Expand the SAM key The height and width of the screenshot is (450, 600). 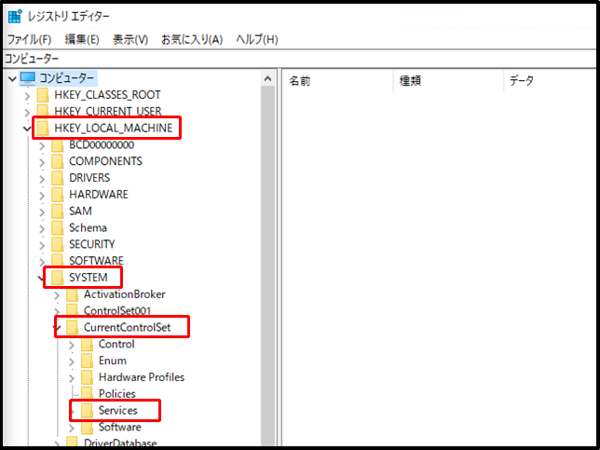pos(42,212)
